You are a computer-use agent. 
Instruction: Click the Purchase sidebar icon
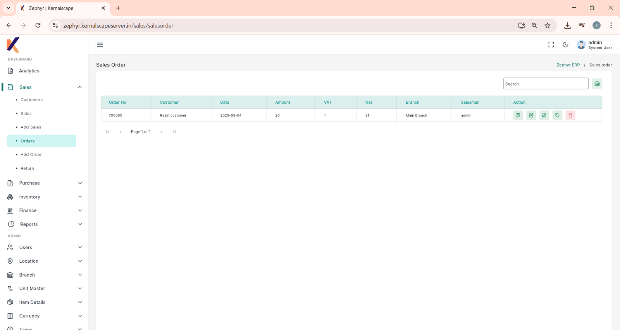10,183
